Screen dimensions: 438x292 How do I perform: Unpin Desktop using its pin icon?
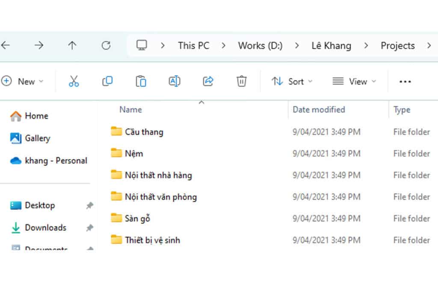click(x=90, y=206)
